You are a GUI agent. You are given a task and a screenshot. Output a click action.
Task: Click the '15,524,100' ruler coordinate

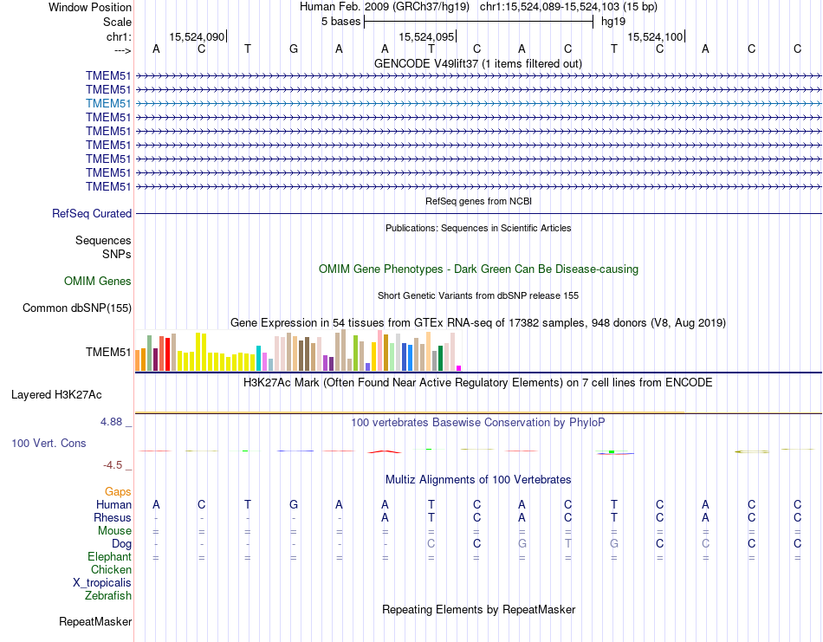pos(655,36)
